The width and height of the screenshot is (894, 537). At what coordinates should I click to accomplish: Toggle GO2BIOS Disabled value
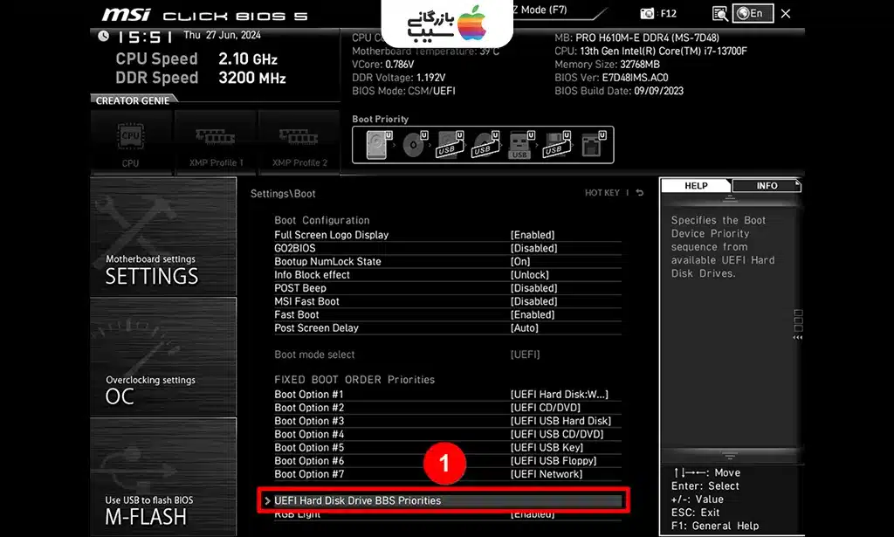pyautogui.click(x=533, y=248)
